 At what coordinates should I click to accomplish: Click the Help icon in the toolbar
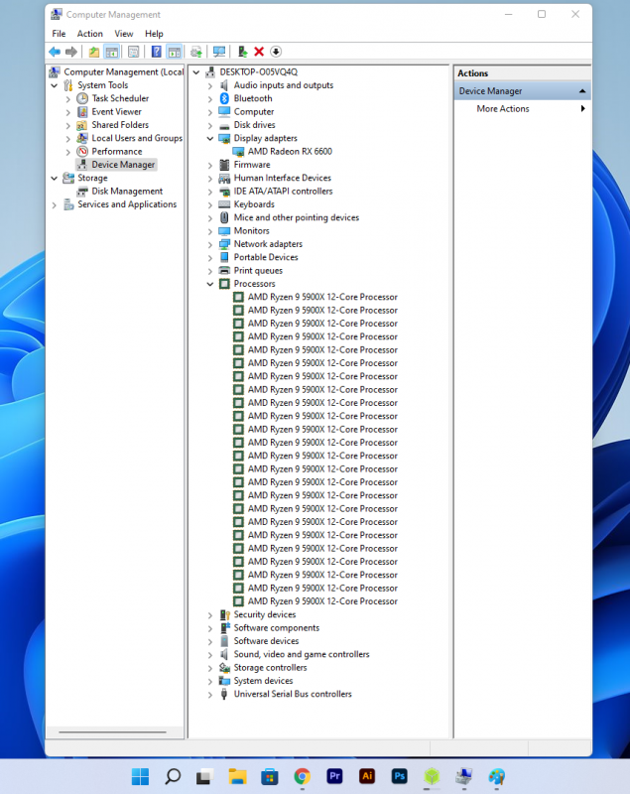coord(156,52)
